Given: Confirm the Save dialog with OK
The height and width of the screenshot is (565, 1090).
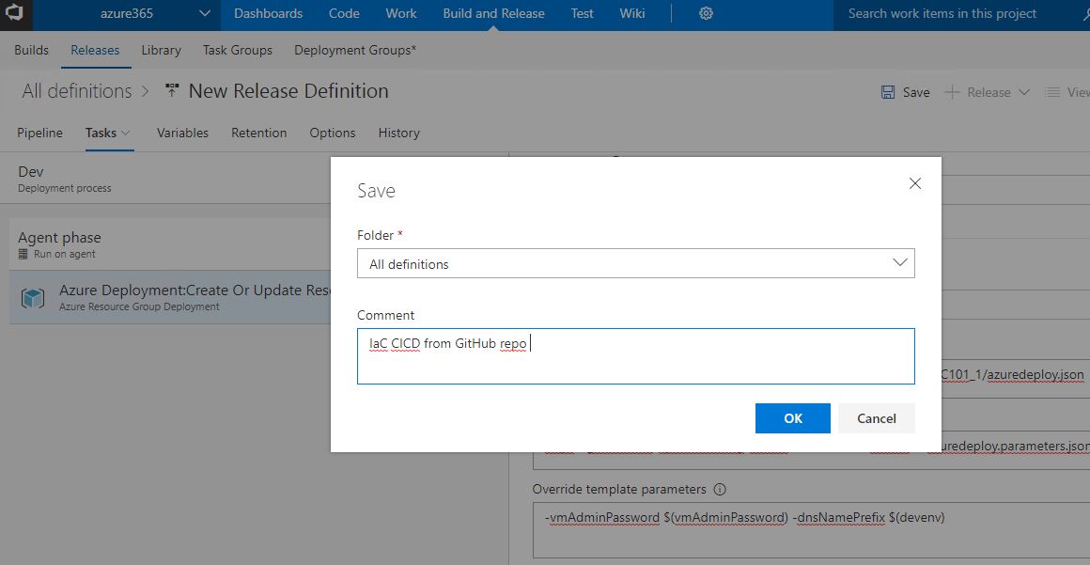Looking at the screenshot, I should [792, 418].
